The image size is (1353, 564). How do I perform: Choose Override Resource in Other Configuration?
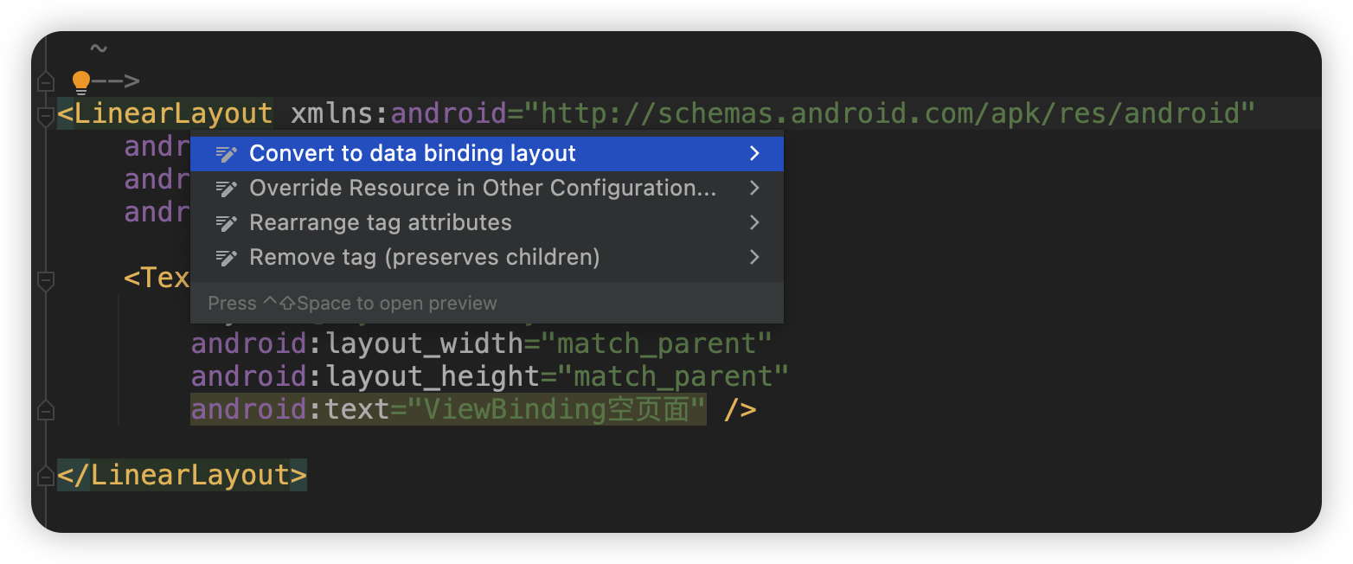[x=481, y=188]
